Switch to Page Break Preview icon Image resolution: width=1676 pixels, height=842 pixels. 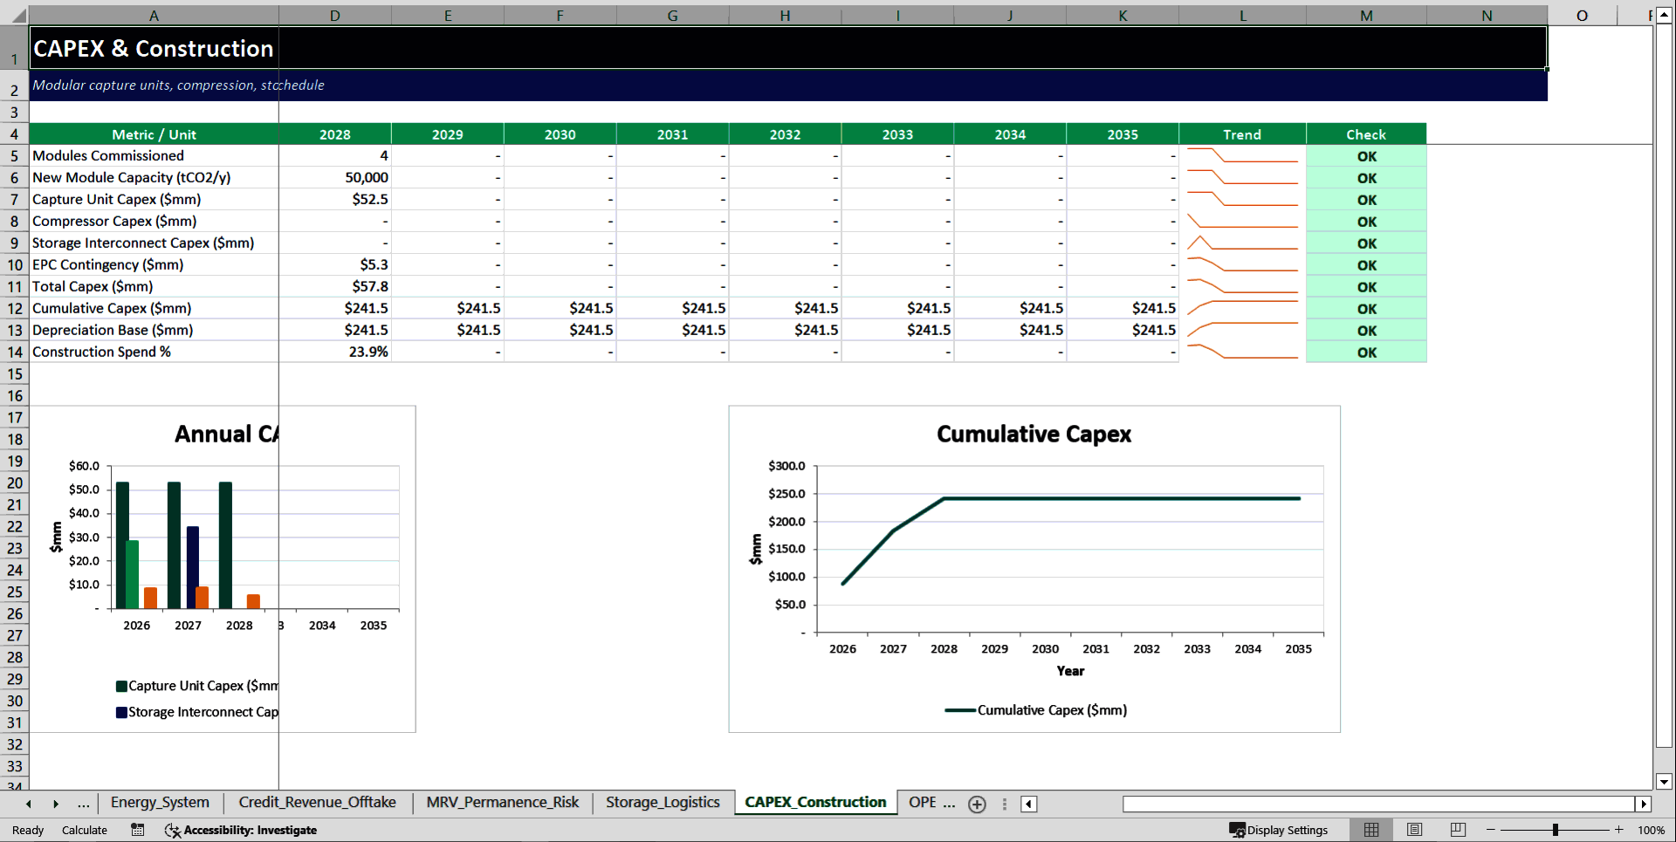pyautogui.click(x=1457, y=830)
